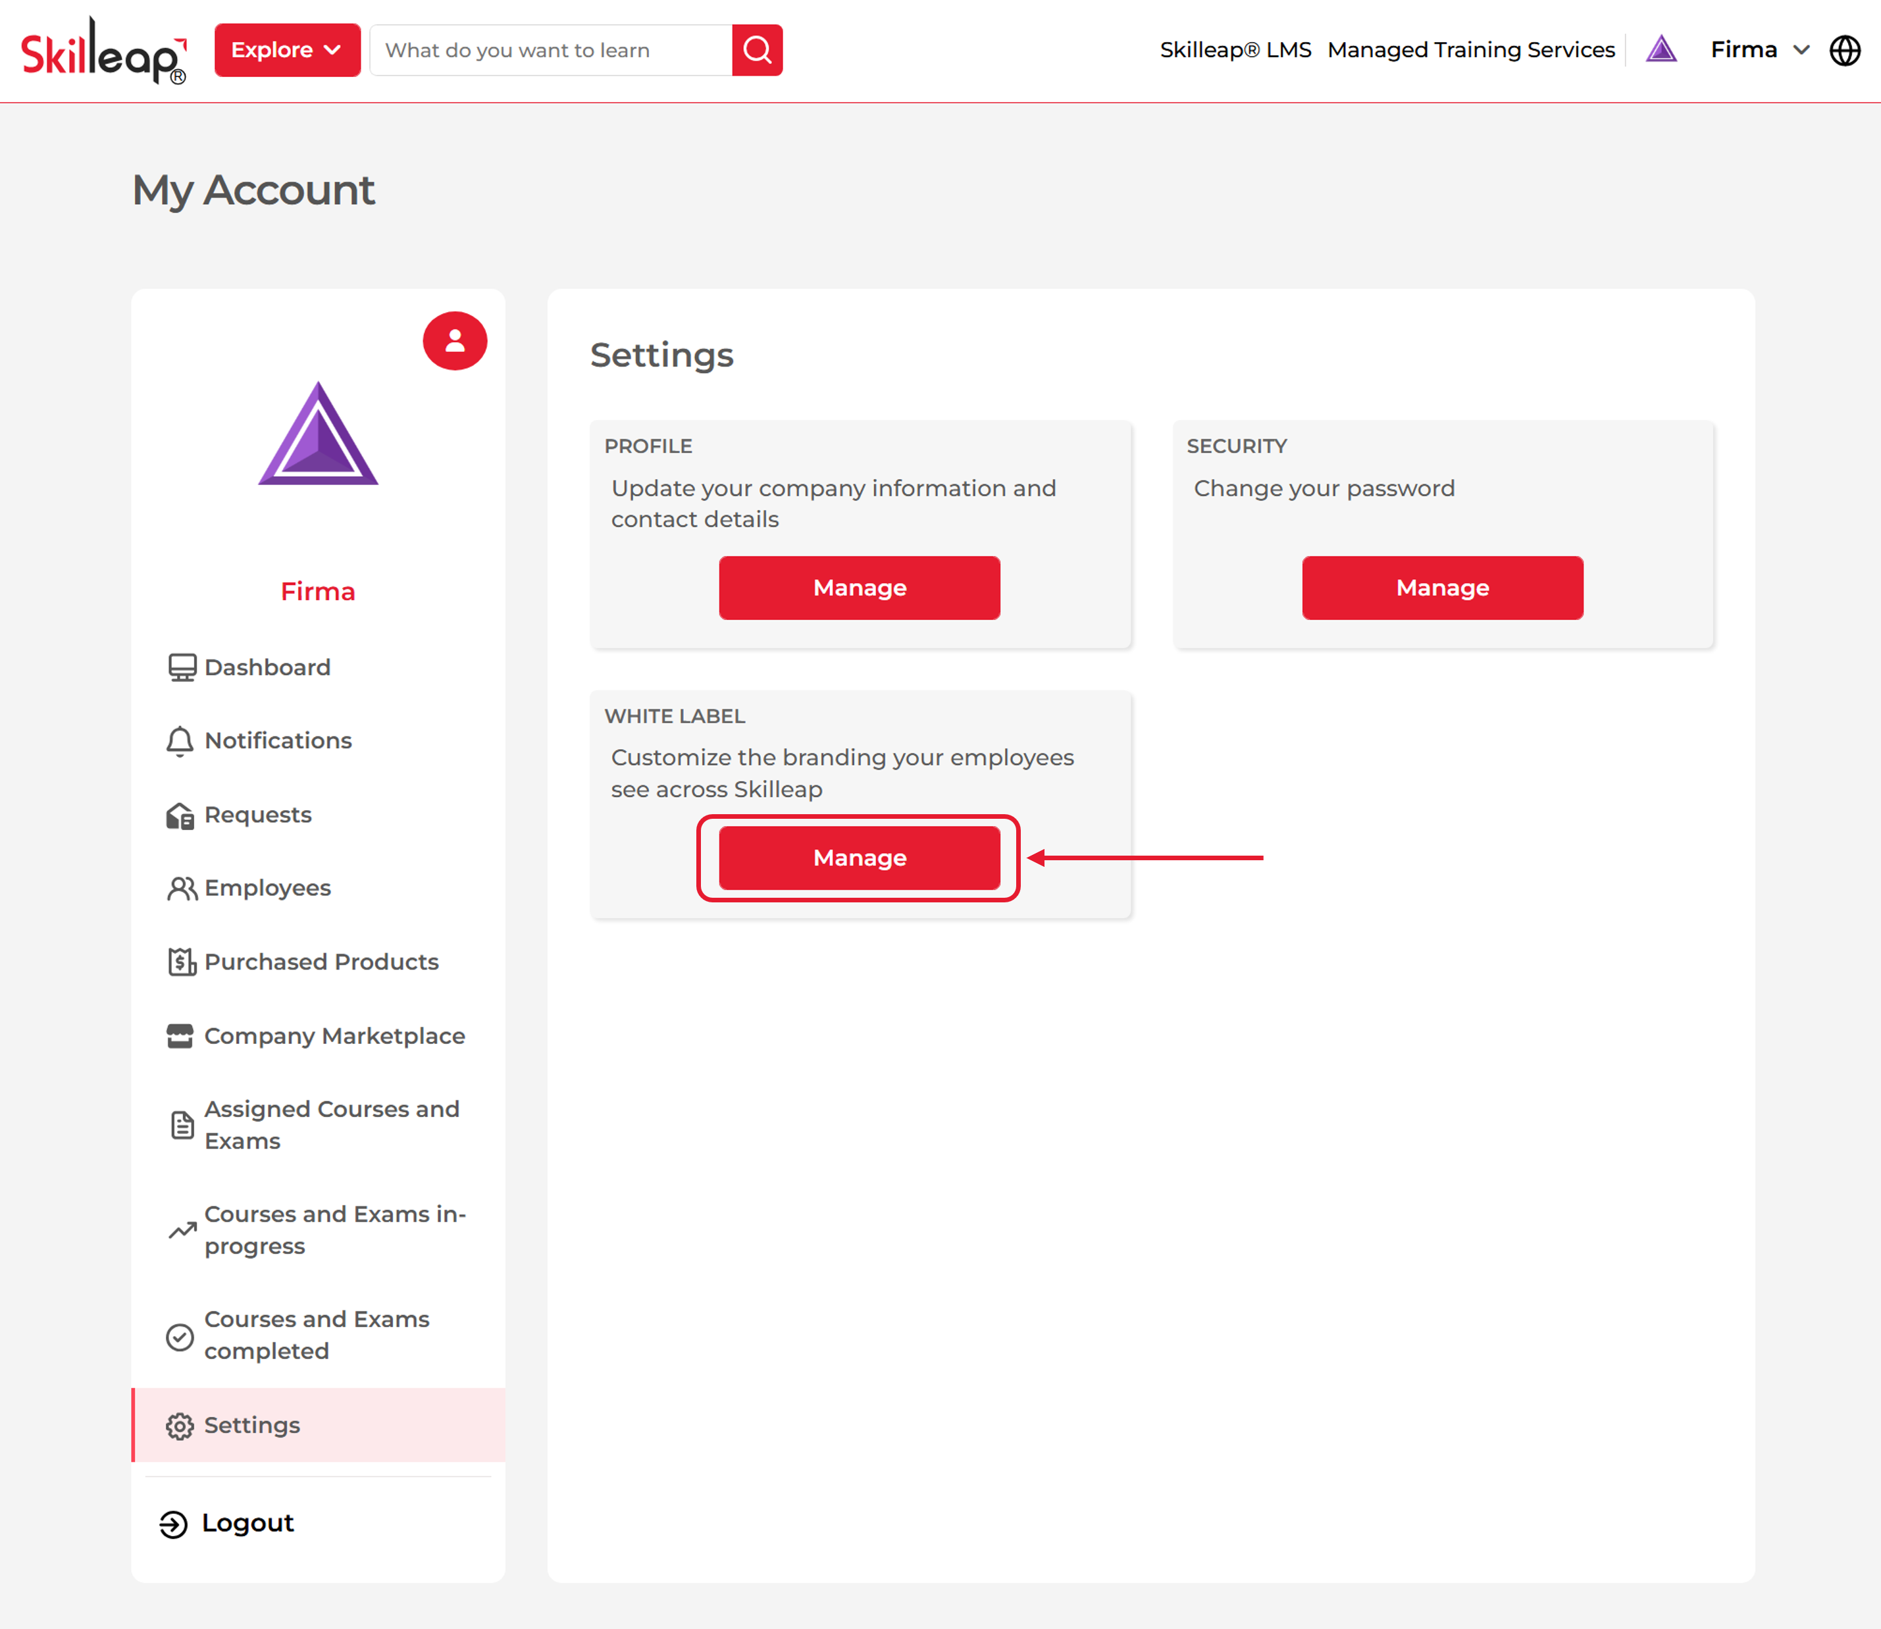Viewport: 1881px width, 1629px height.
Task: Click the Settings gear icon
Action: pyautogui.click(x=180, y=1426)
